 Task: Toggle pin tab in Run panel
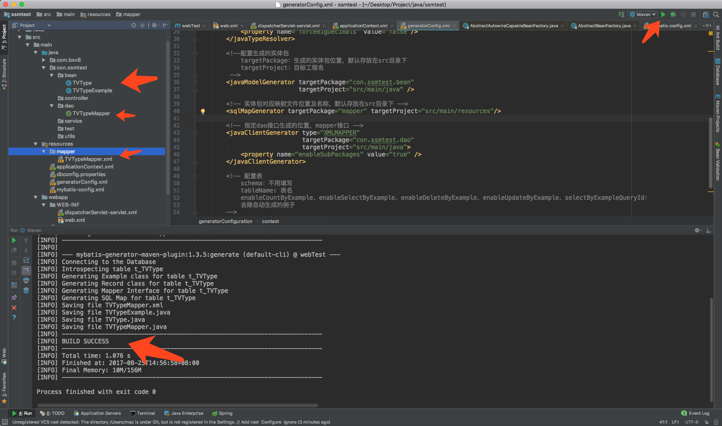[14, 298]
